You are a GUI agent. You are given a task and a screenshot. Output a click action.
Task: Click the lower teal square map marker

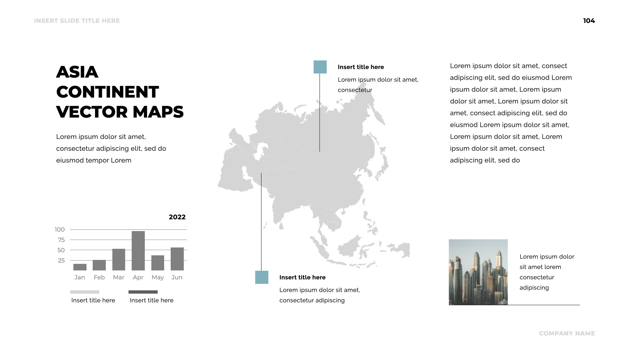261,277
